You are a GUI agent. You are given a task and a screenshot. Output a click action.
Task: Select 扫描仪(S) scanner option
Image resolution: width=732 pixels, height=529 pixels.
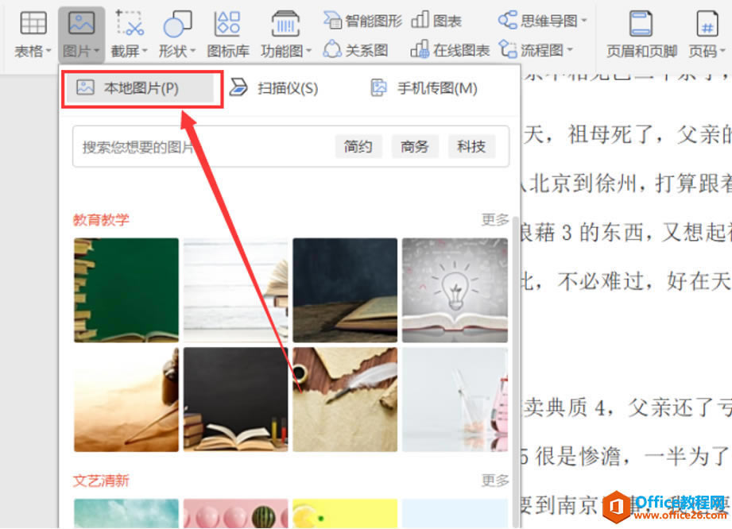pyautogui.click(x=274, y=87)
